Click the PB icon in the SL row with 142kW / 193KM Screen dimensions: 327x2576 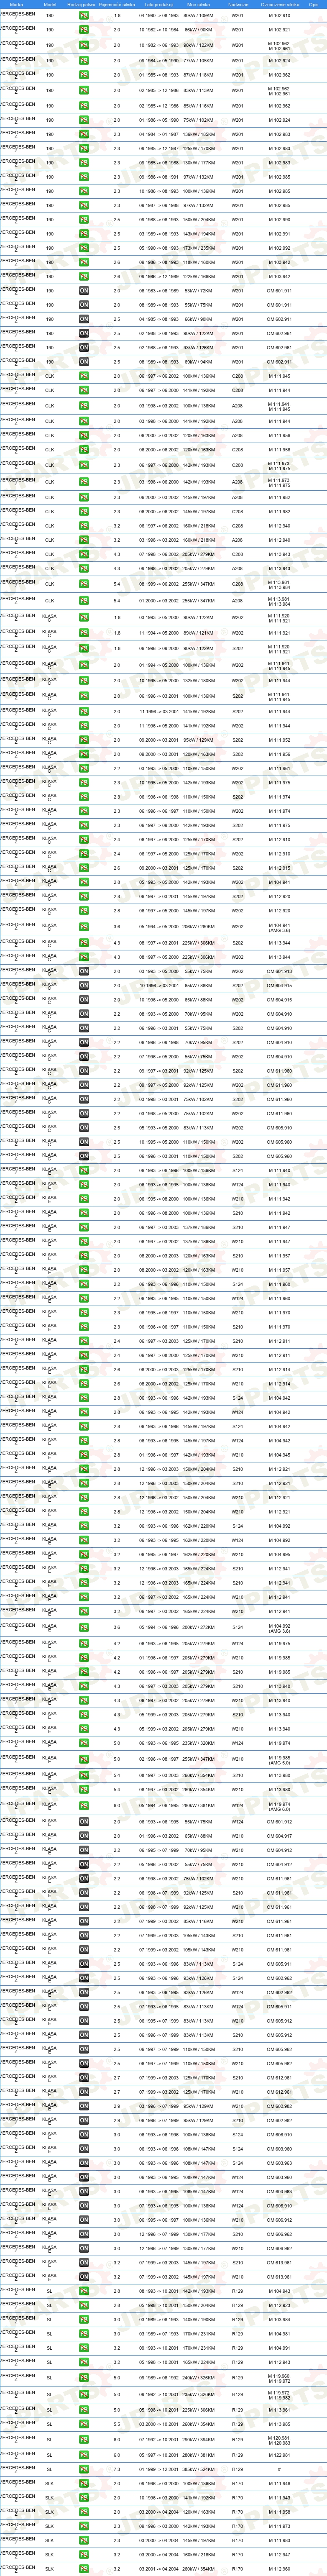pyautogui.click(x=84, y=2291)
